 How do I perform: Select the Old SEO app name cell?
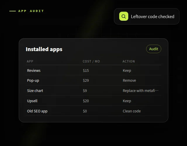point(37,111)
